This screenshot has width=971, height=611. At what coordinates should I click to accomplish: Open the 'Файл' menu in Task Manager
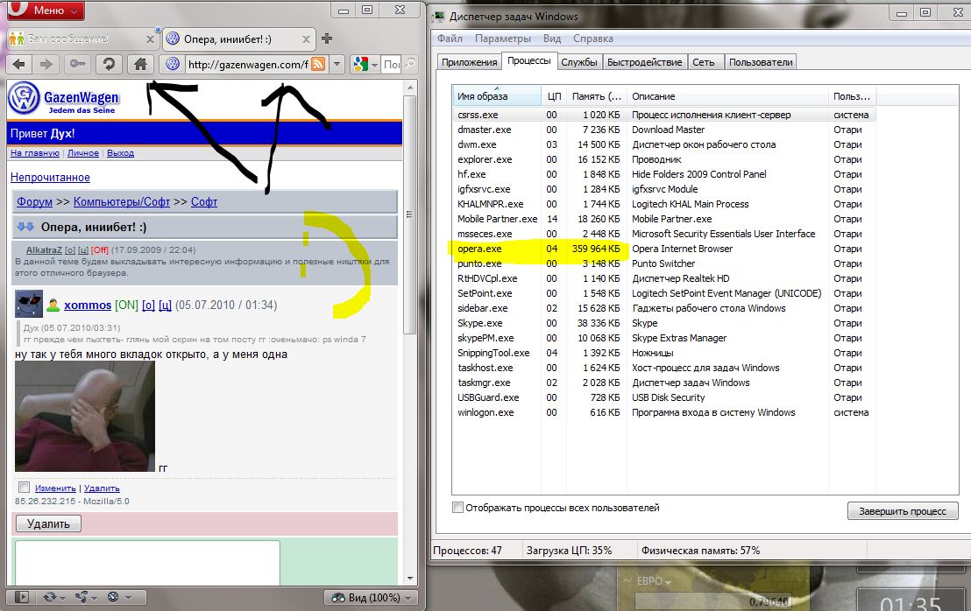click(x=450, y=39)
